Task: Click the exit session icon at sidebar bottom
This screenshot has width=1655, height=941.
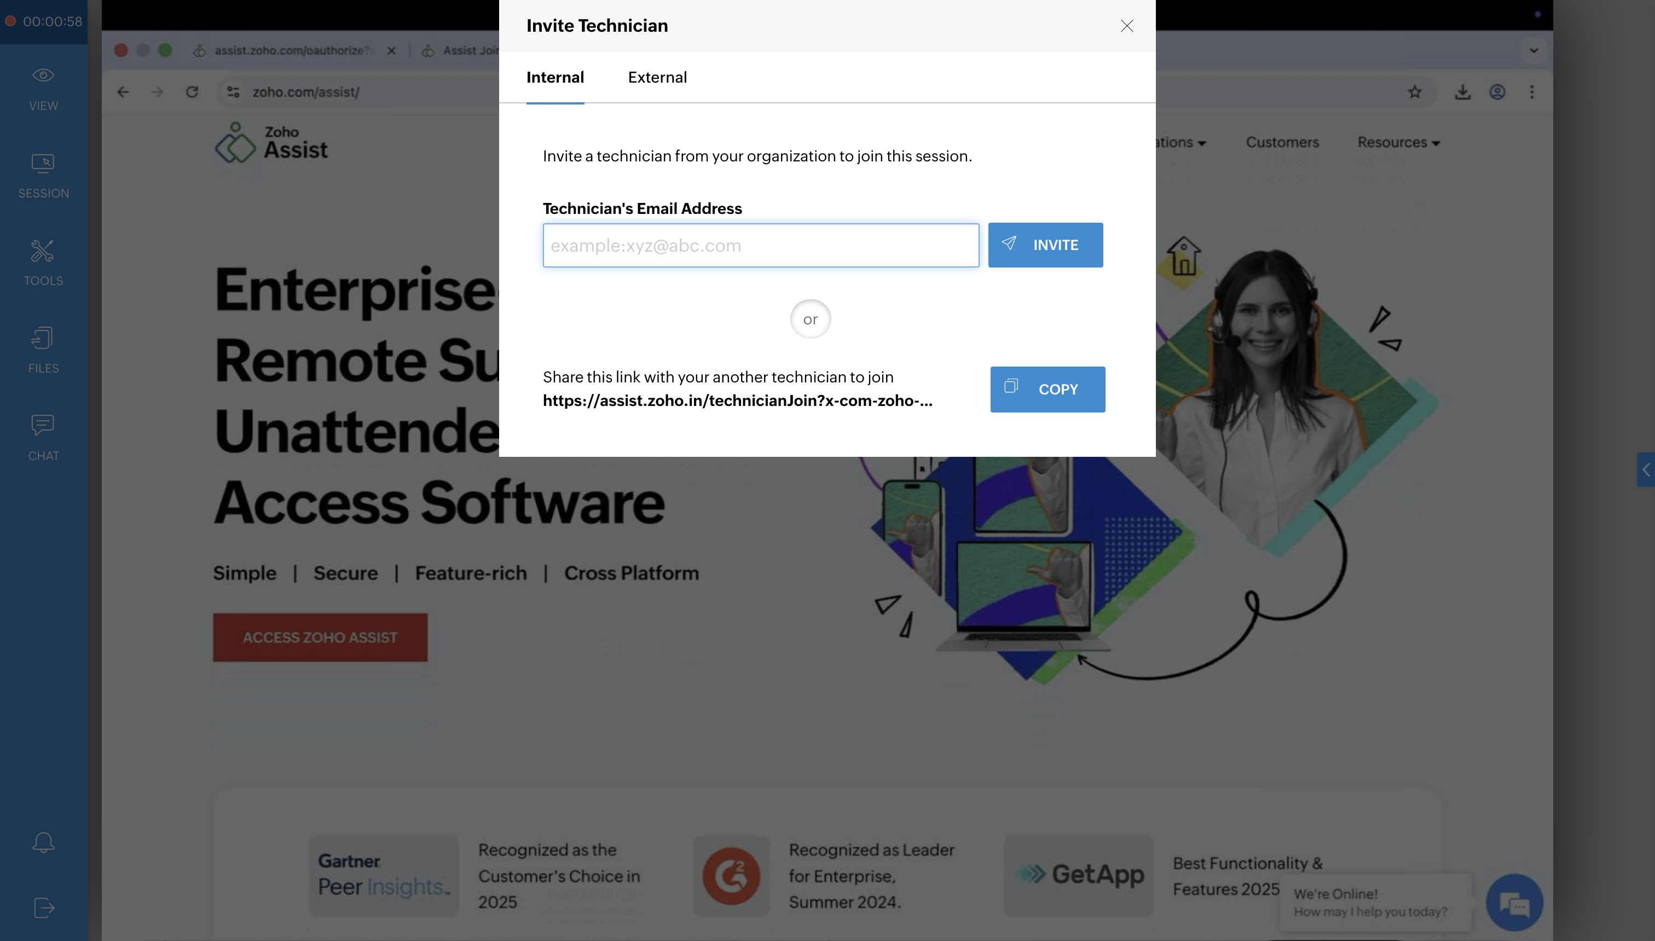Action: click(x=43, y=908)
